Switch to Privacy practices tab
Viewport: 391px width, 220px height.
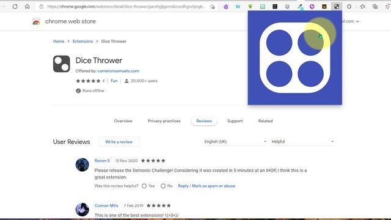164,121
